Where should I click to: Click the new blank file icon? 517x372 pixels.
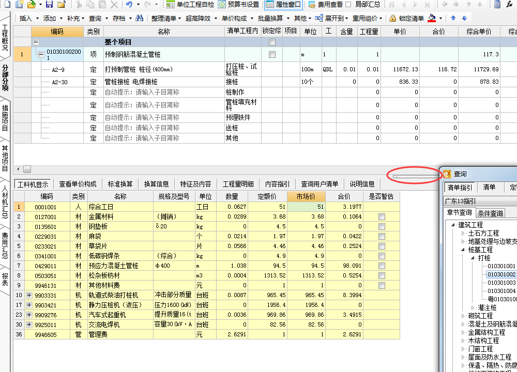[7, 4]
